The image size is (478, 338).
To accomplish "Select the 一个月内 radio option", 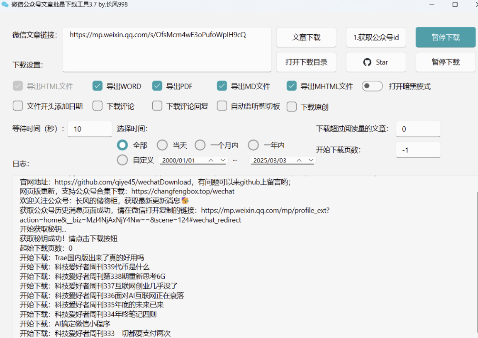I will click(x=200, y=145).
